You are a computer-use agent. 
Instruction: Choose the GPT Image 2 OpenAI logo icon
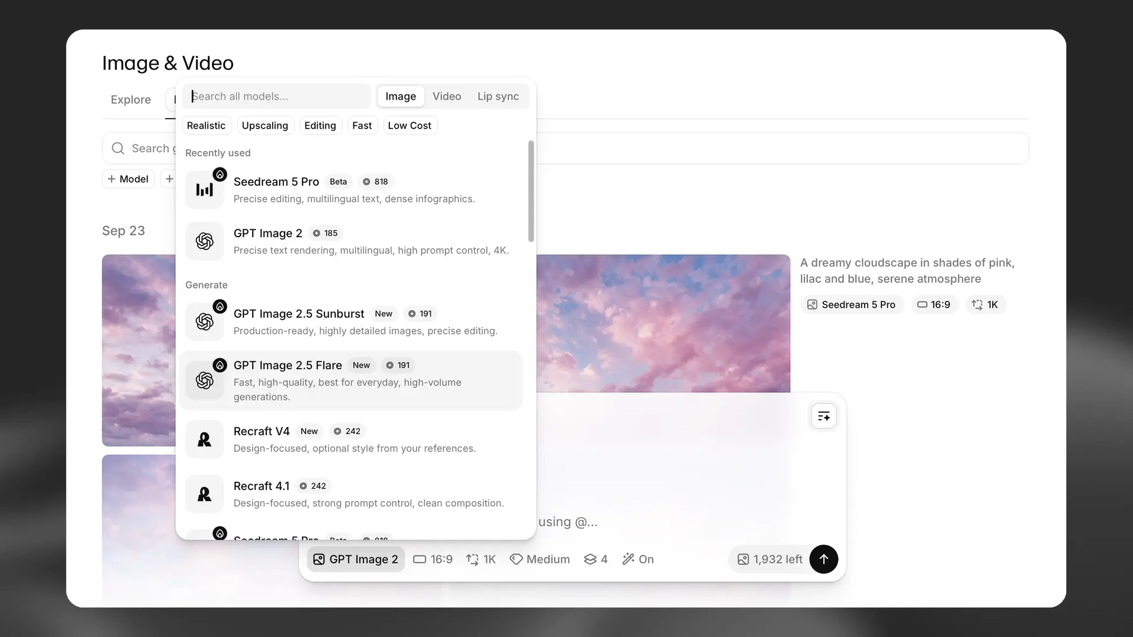205,241
